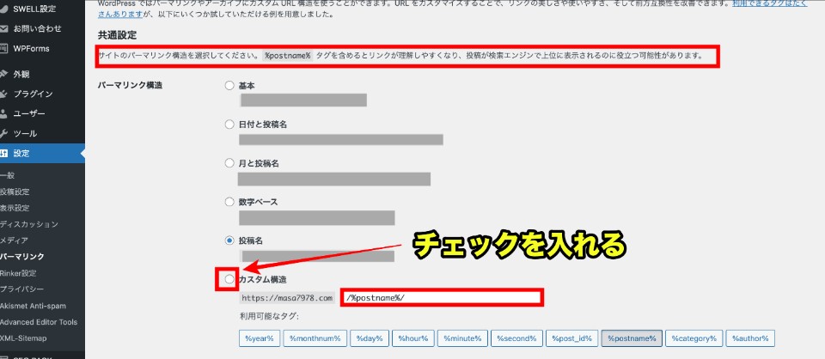Click the 外観 paintbrush icon
This screenshot has height=359, width=825.
tap(3, 74)
